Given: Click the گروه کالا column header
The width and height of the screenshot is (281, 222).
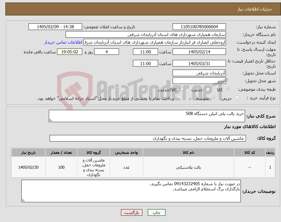Looking at the screenshot, I should tap(94, 152).
